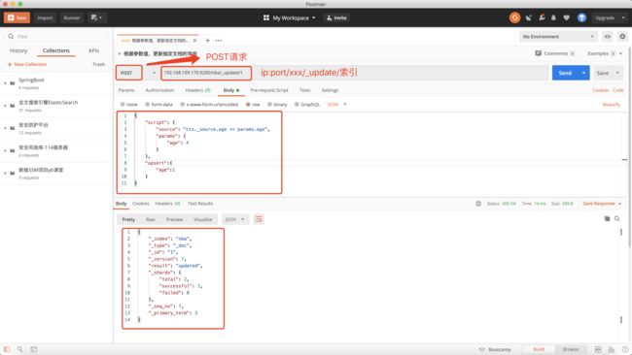Screen dimensions: 632x355
Task: Click the Import button
Action: click(x=45, y=17)
